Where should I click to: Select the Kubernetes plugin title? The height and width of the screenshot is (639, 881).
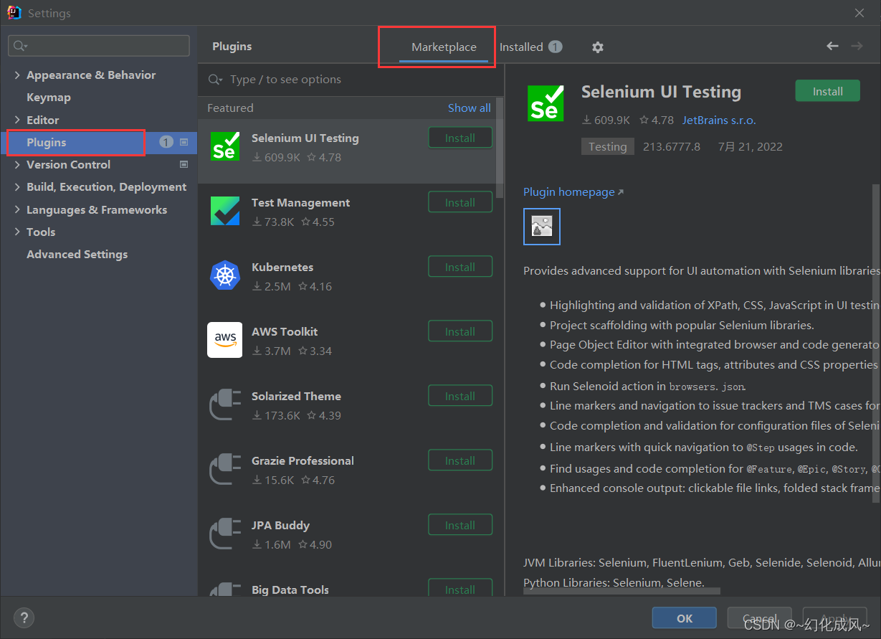(x=282, y=267)
